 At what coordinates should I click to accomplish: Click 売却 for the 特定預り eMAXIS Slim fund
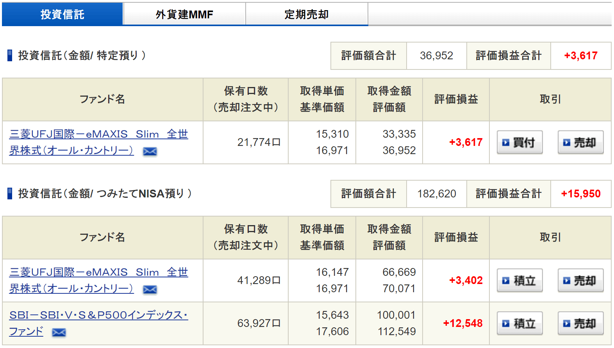(580, 142)
